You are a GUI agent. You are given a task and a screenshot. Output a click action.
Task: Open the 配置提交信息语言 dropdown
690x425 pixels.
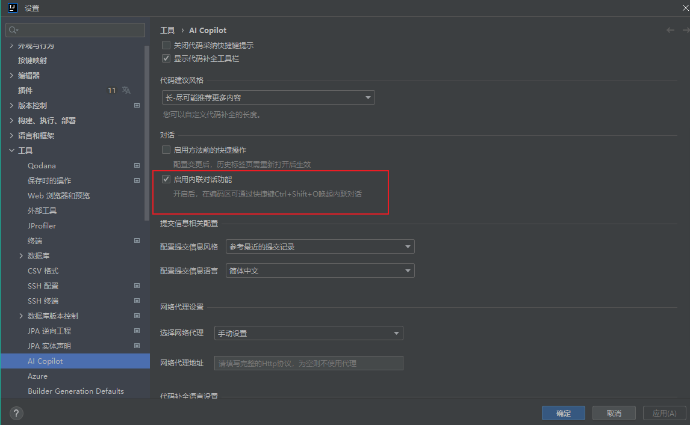tap(320, 271)
